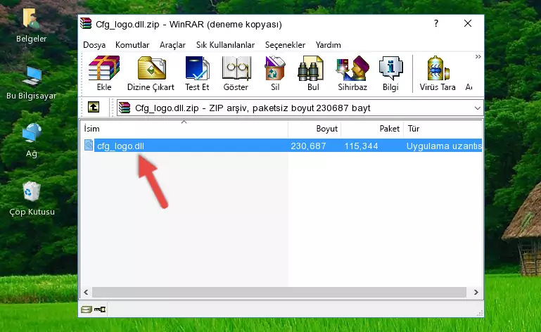Sort list by İsim column

pyautogui.click(x=184, y=129)
